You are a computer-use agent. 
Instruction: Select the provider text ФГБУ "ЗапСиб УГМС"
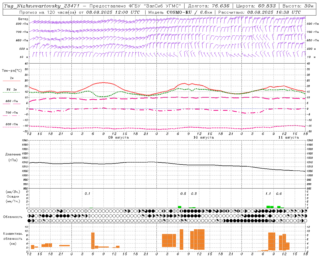tap(154, 6)
